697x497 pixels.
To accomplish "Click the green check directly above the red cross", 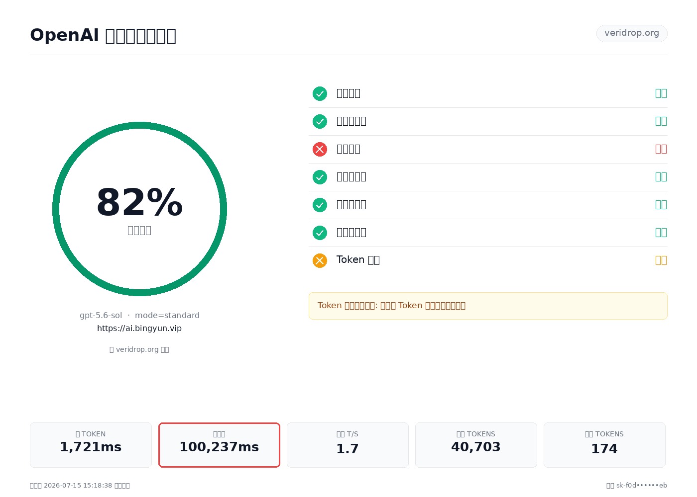I will pyautogui.click(x=320, y=121).
